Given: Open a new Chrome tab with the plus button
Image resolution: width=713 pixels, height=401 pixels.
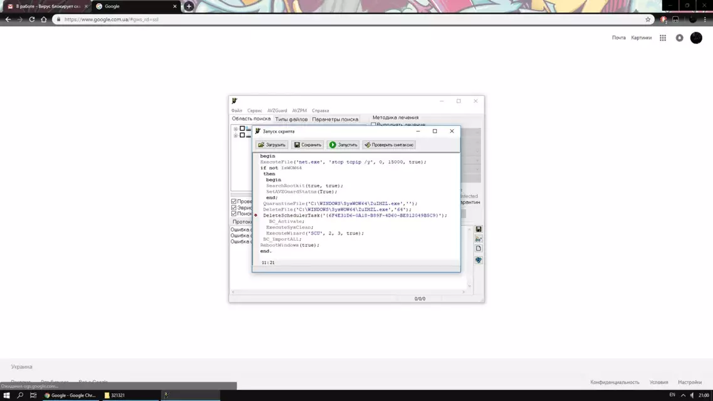Looking at the screenshot, I should (189, 6).
